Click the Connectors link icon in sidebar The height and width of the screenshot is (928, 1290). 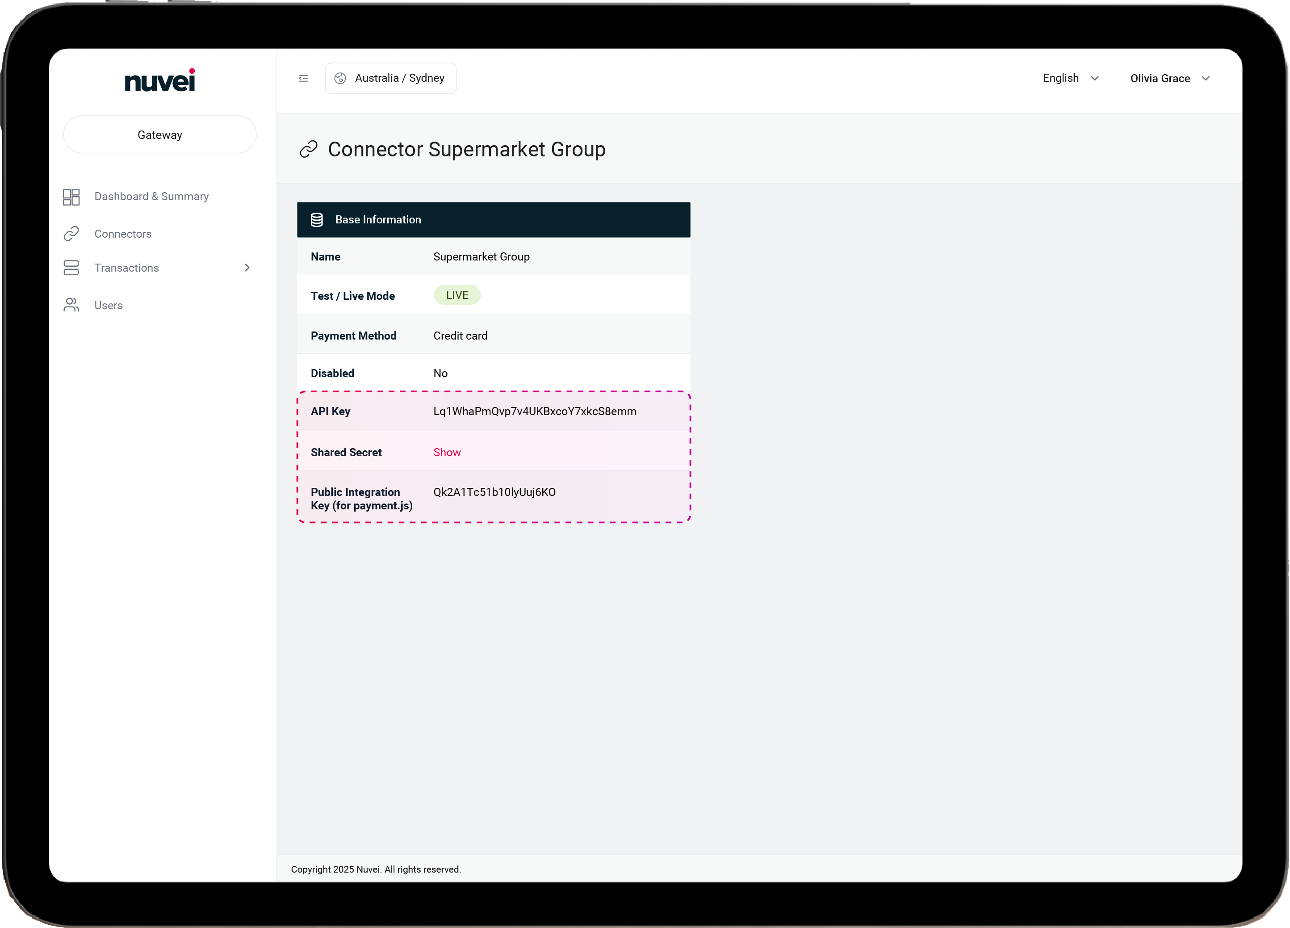pos(71,234)
